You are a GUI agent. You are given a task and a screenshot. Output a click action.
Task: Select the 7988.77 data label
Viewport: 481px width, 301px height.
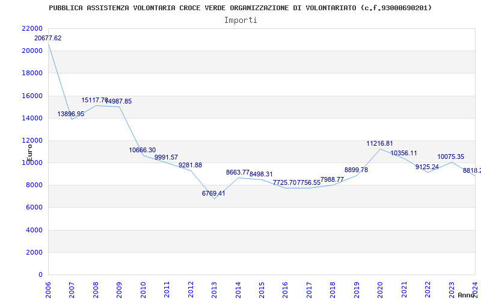pyautogui.click(x=332, y=179)
